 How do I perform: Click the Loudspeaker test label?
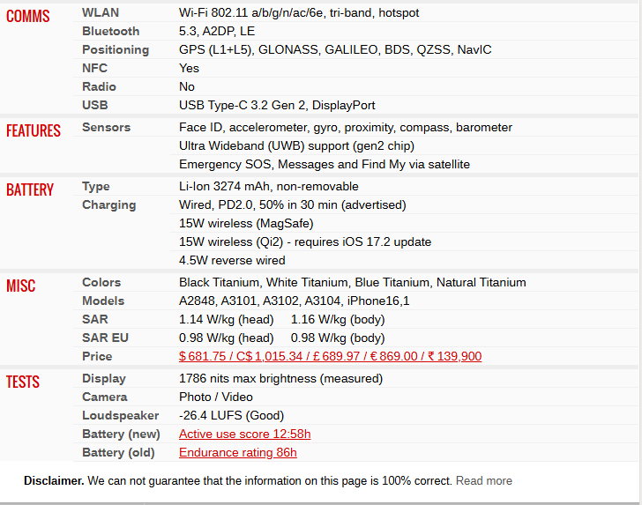point(121,416)
